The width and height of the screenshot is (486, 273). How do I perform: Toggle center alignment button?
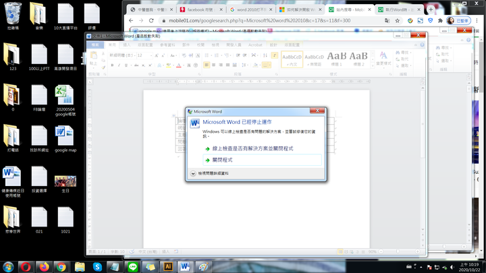tap(213, 65)
